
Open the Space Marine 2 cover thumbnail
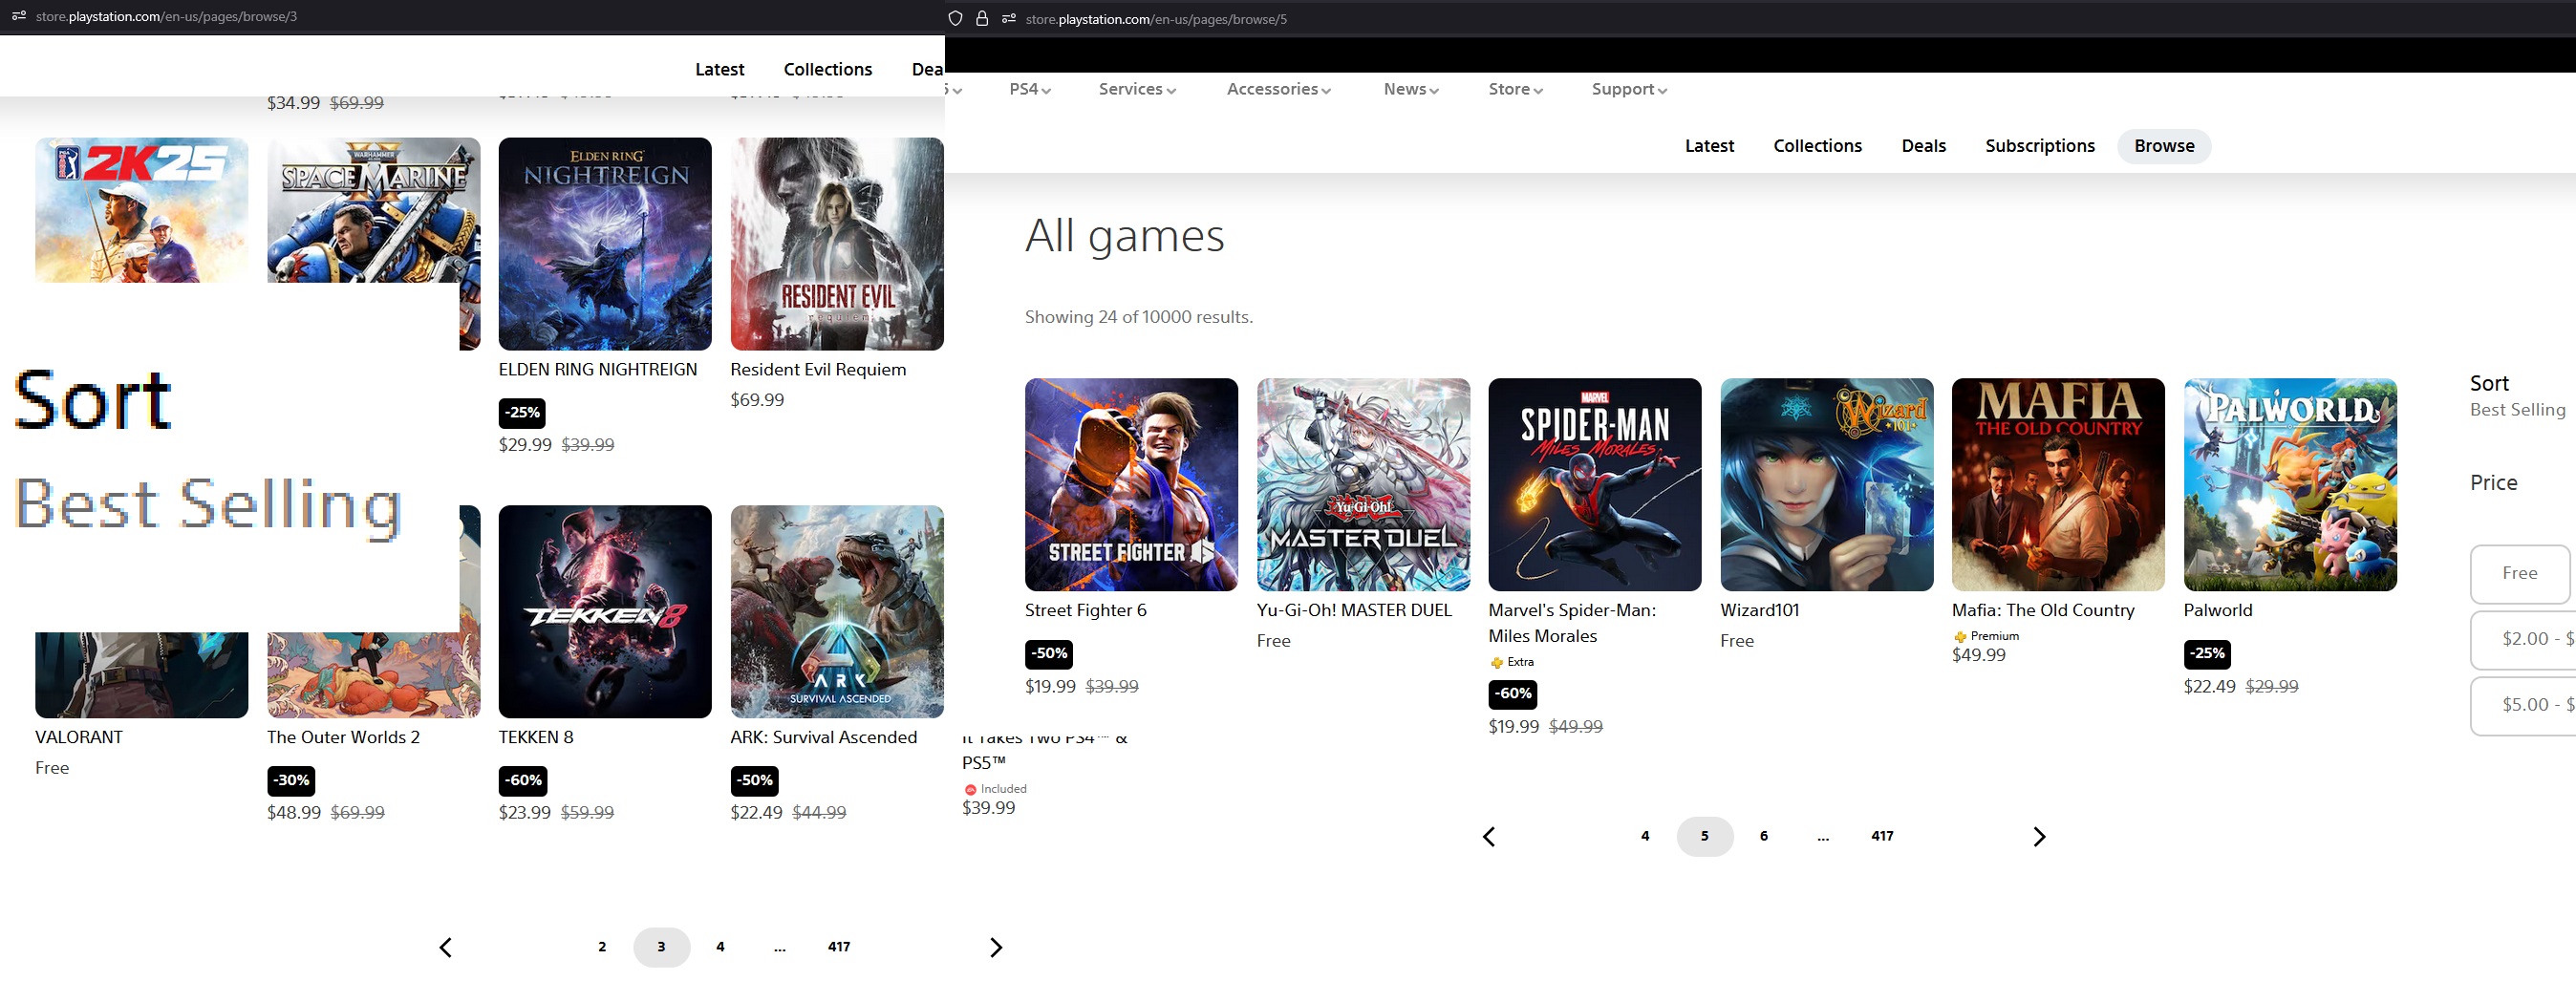tap(374, 210)
